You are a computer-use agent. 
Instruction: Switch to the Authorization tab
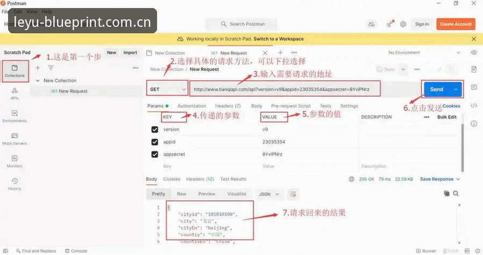tap(191, 106)
